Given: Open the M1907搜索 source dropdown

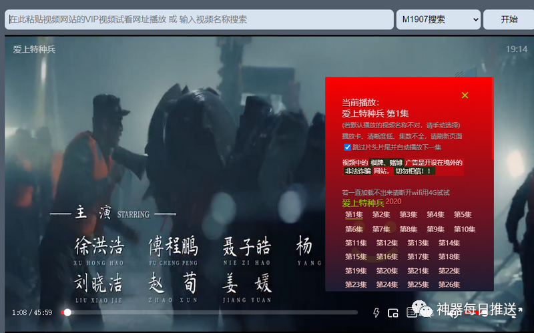Looking at the screenshot, I should [x=439, y=19].
